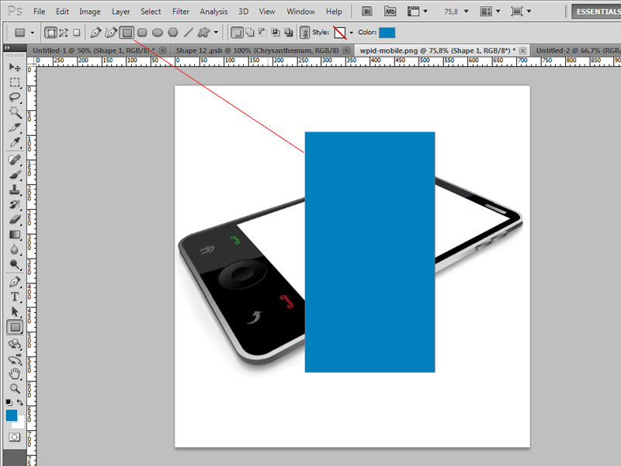The image size is (621, 466).
Task: Activate Shape Layers mode
Action: tap(51, 32)
